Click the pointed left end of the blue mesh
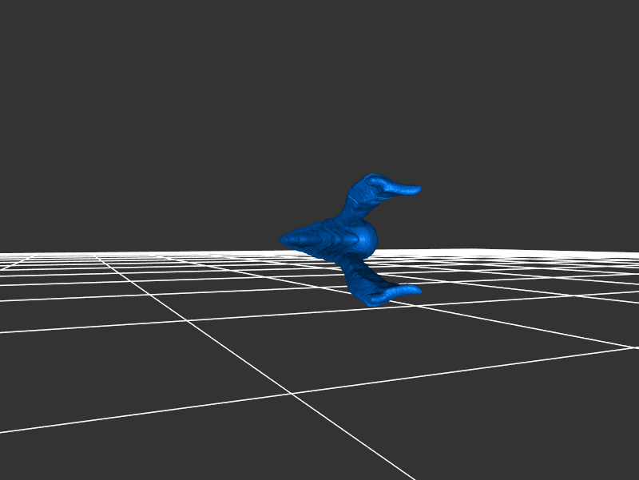639x480 pixels. click(284, 239)
